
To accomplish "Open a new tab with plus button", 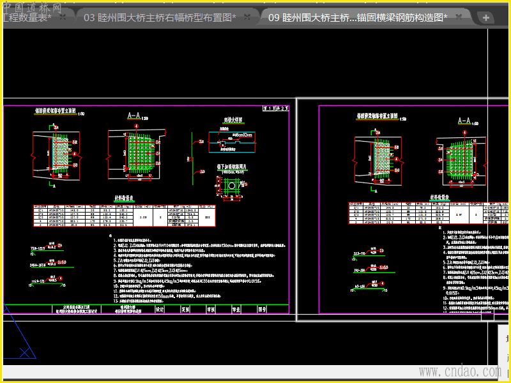I will [486, 17].
